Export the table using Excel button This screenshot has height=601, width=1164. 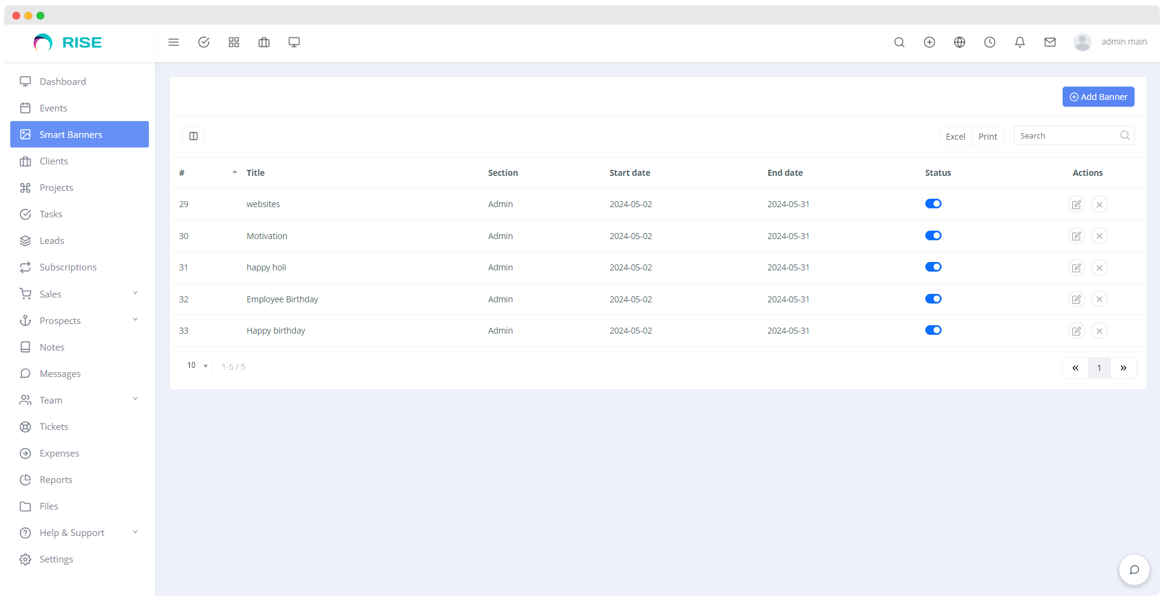coord(955,136)
